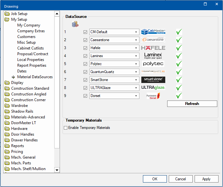Click the database icon under DataSource
Image resolution: width=223 pixels, height=187 pixels.
point(75,24)
